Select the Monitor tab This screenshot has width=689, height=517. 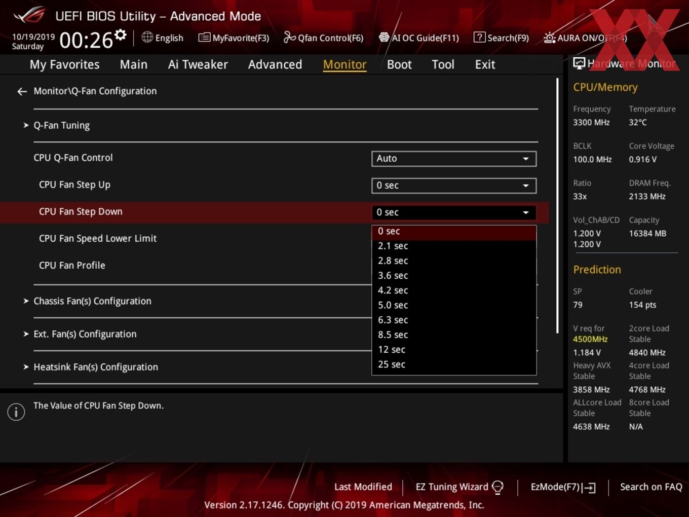tap(345, 64)
